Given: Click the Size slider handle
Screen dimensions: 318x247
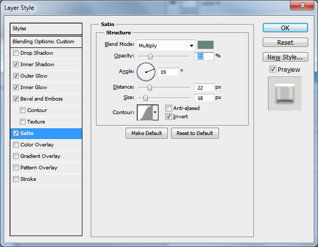Looking at the screenshot, I should pos(145,98).
